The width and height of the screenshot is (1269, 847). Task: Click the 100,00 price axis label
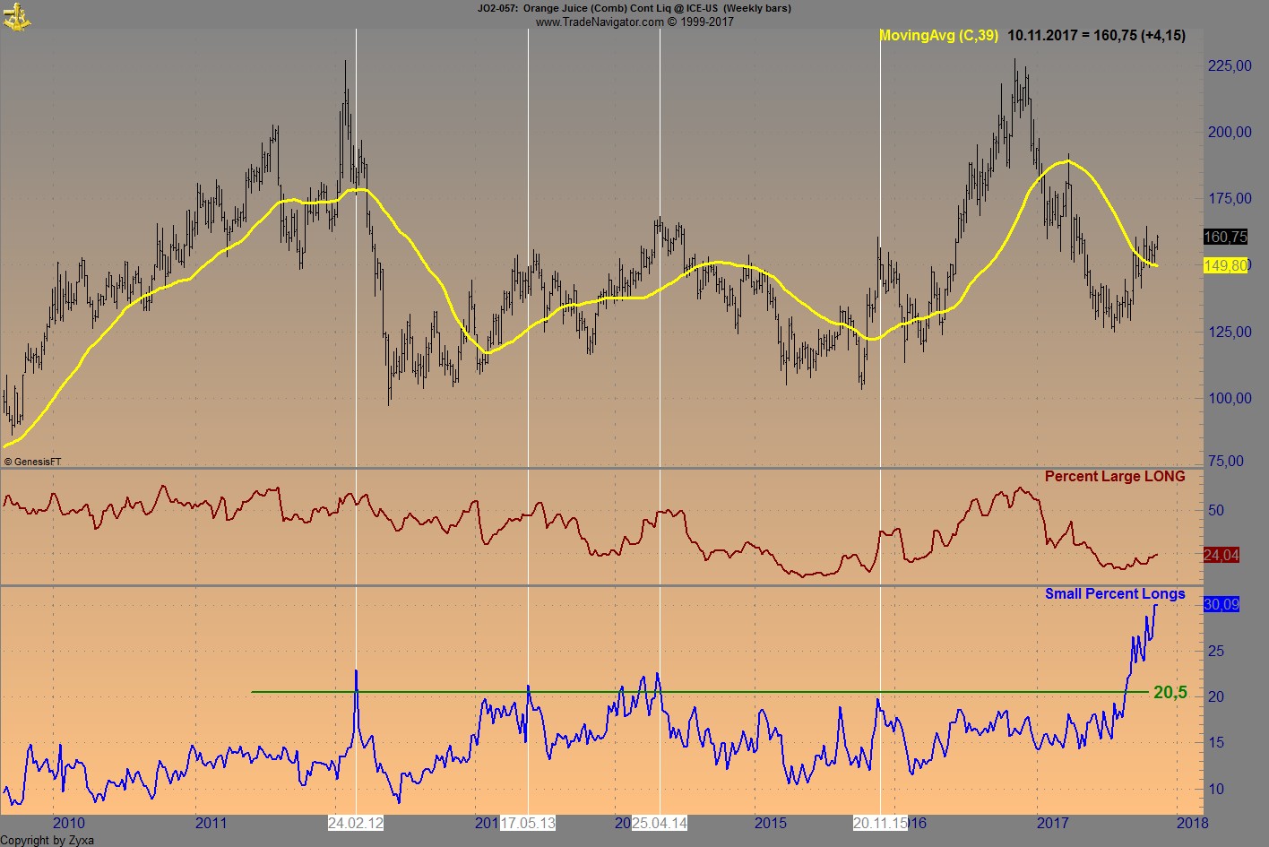1230,398
